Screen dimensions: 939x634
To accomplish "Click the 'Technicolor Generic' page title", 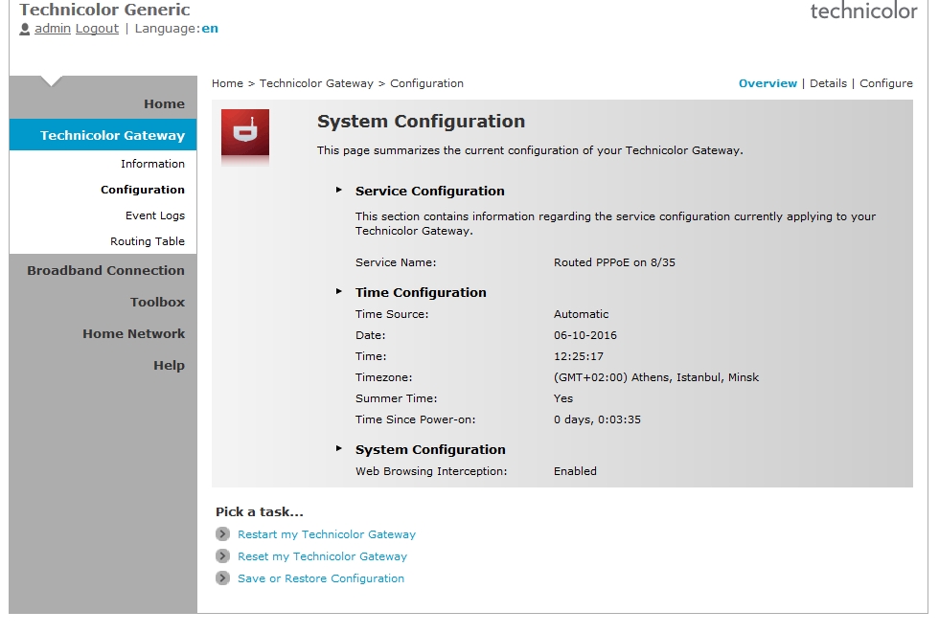I will click(x=104, y=10).
